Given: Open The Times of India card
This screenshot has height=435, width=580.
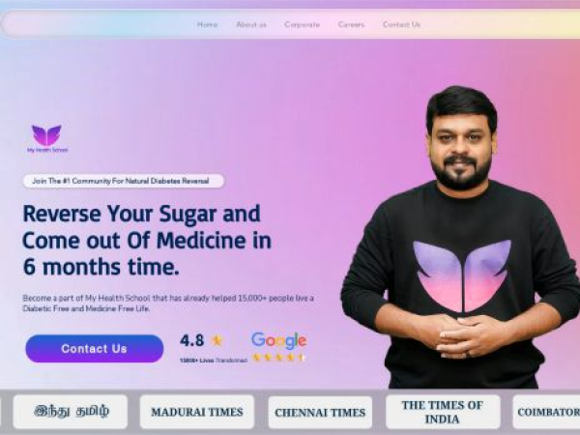Looking at the screenshot, I should click(443, 412).
